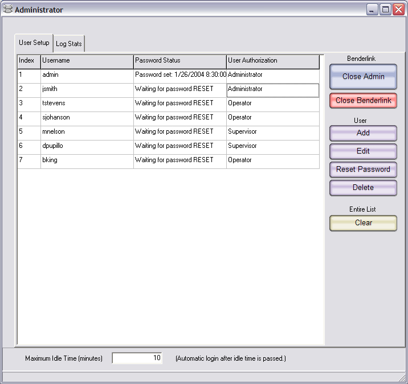Clear the entire user list
Viewport: 408px width, 384px height.
coord(363,223)
